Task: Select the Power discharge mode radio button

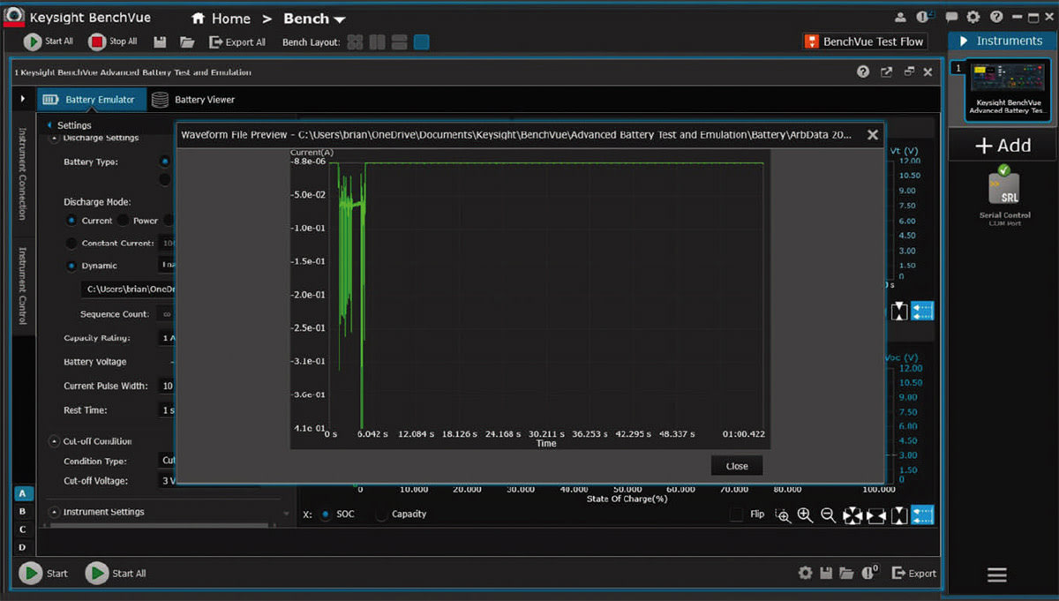Action: point(124,221)
